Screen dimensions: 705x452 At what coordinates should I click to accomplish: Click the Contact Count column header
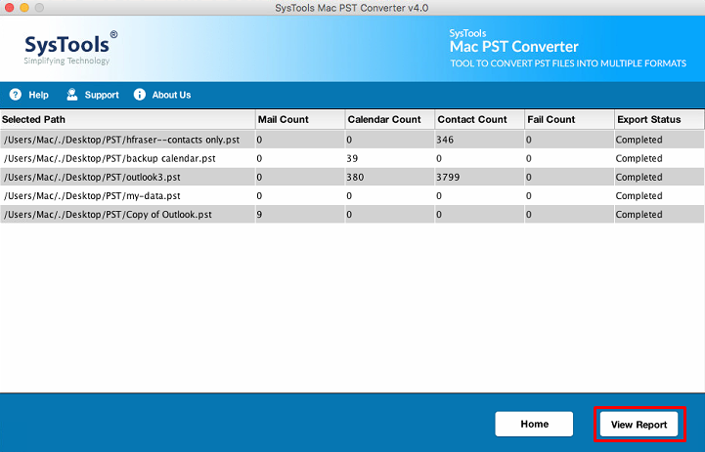pyautogui.click(x=480, y=120)
